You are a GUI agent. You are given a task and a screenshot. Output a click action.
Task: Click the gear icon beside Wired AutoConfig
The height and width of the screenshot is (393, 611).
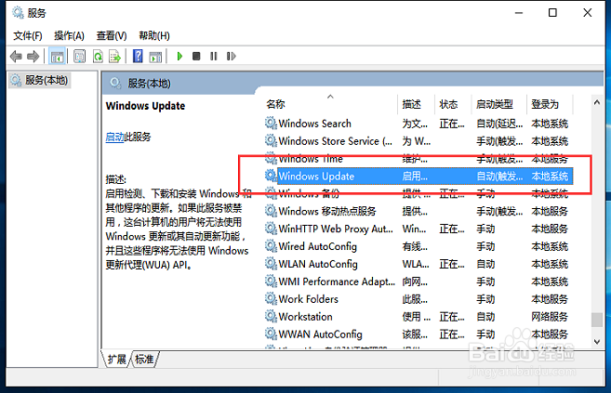click(271, 246)
